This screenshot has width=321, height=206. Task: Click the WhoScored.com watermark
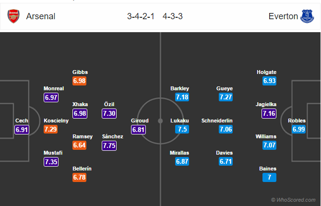pyautogui.click(x=293, y=199)
